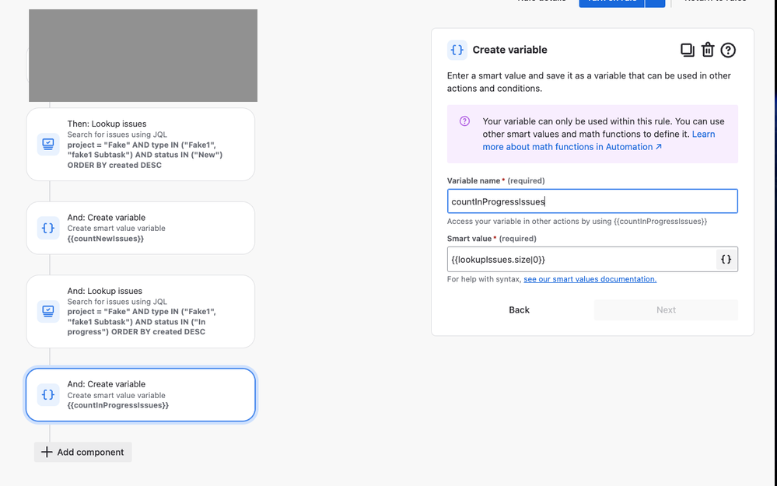Duplicate the Create variable component
The image size is (777, 486).
687,50
